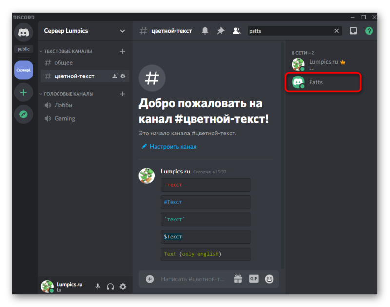
Task: Open help question mark icon
Action: 369,31
